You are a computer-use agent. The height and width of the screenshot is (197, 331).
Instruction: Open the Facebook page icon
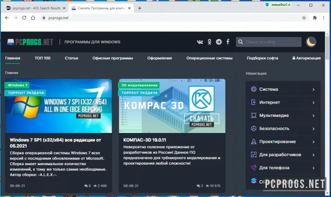point(228,42)
